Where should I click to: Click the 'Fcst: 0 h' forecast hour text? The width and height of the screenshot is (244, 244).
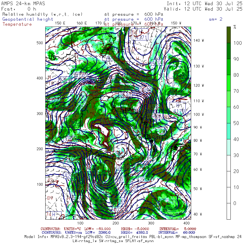point(19,9)
